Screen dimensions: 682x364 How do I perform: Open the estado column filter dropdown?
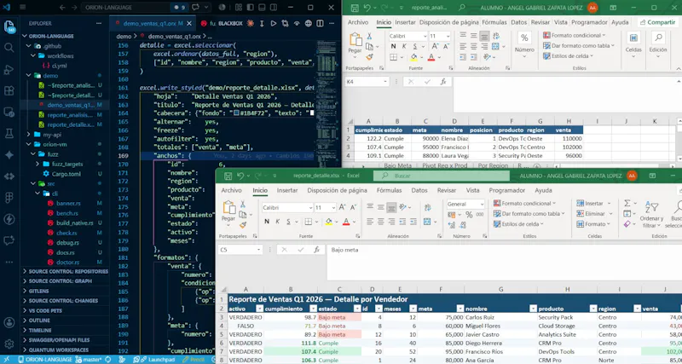357,309
